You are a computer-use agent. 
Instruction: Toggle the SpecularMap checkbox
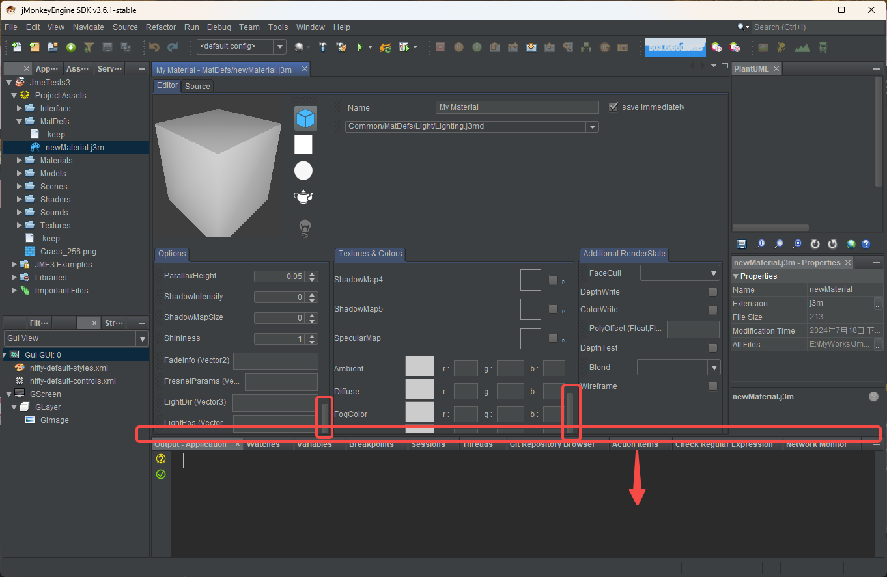pos(553,338)
